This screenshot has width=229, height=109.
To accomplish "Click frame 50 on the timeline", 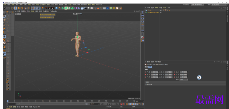I will click(78, 101).
